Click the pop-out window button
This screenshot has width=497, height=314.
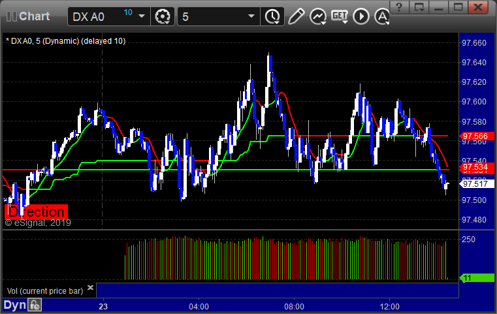pos(419,7)
